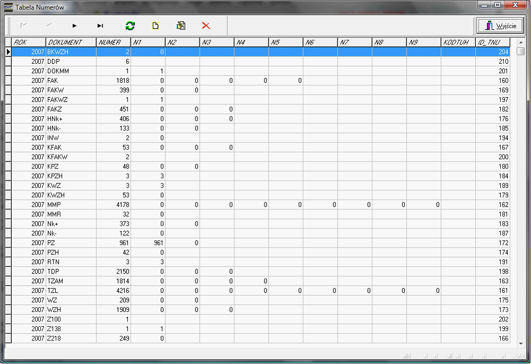This screenshot has width=531, height=364.
Task: Select the MMP document cell
Action: (71, 205)
